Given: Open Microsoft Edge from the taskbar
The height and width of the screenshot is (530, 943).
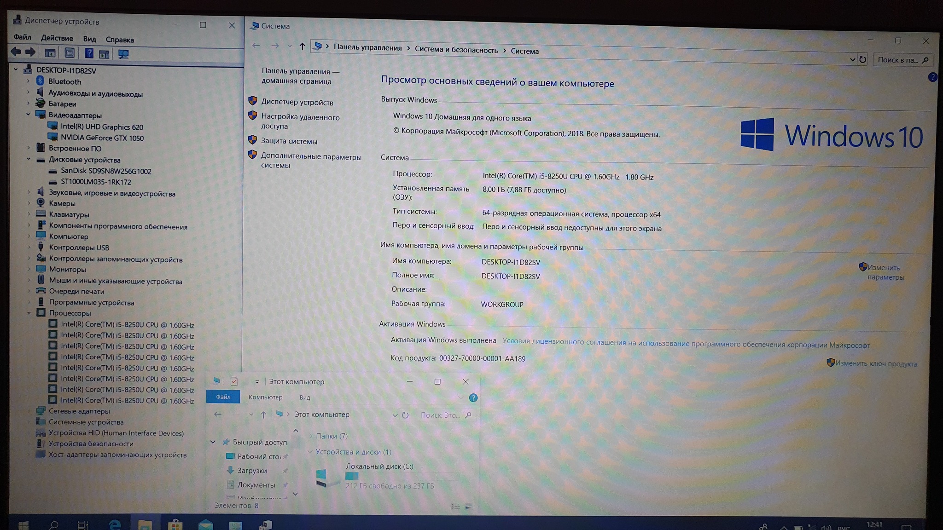Looking at the screenshot, I should [x=114, y=524].
